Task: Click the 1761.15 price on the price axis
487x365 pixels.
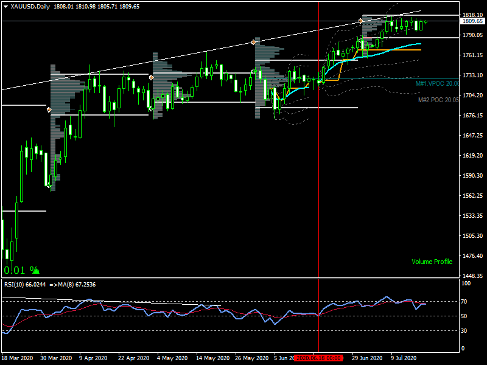Action: [x=472, y=55]
